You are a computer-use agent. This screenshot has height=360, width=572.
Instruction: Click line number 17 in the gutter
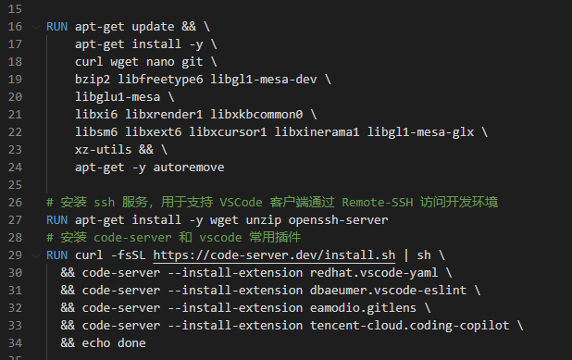tap(15, 44)
